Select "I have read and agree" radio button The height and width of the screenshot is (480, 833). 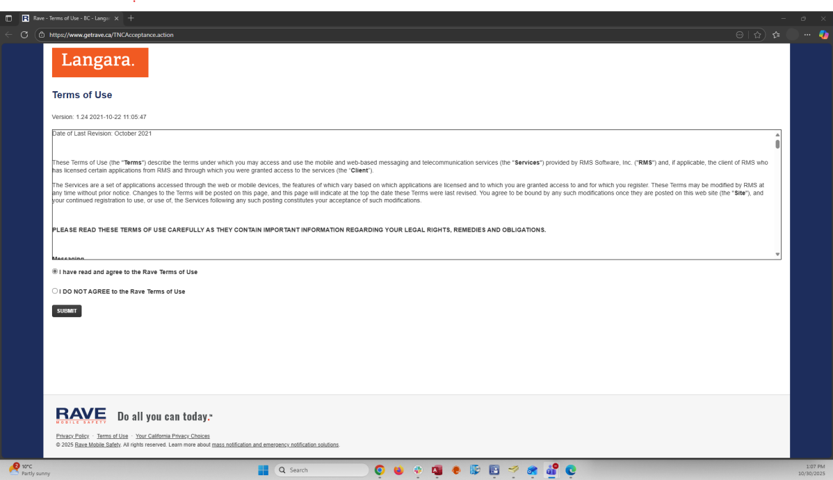(x=55, y=272)
